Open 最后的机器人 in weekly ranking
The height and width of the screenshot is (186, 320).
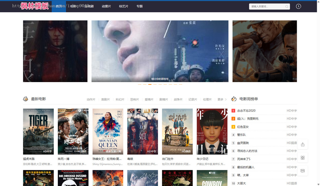(x=246, y=167)
